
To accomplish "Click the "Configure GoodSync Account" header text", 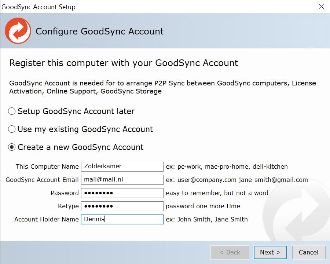I will 99,31.
